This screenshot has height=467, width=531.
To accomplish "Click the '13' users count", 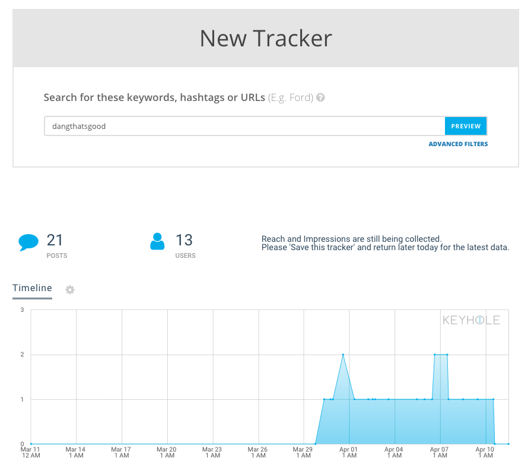I will pos(184,240).
